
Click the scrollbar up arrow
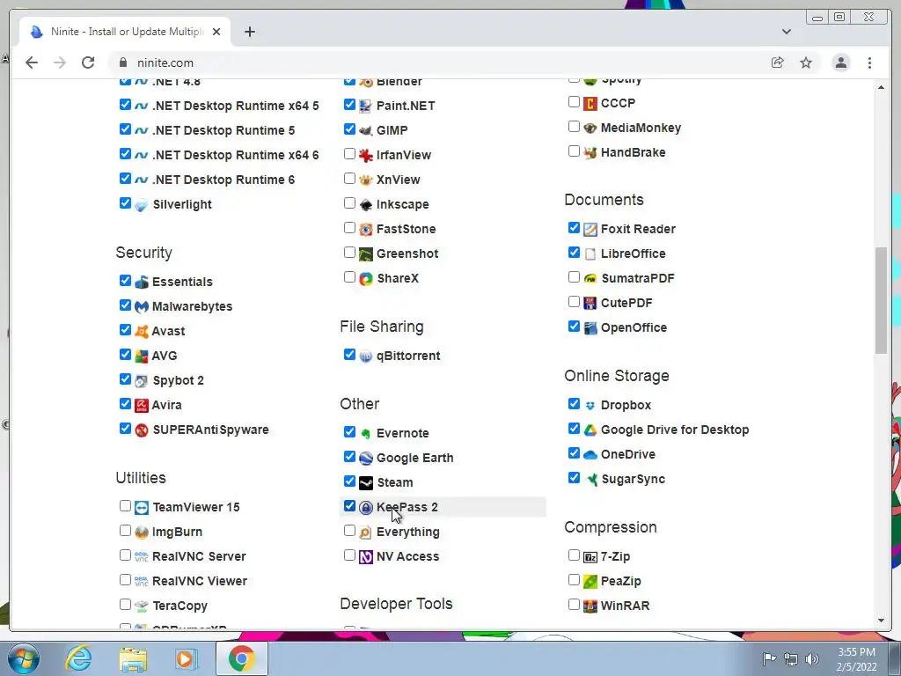pyautogui.click(x=882, y=87)
